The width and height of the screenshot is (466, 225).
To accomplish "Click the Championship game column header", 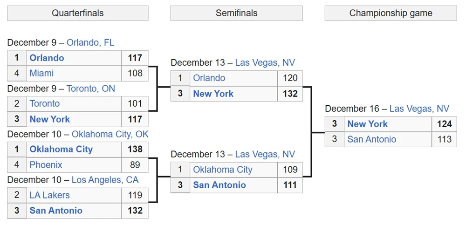I will click(391, 13).
